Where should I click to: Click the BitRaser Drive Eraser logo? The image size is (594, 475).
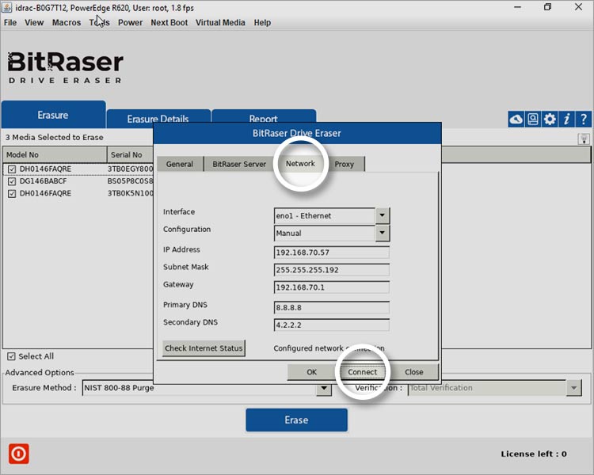click(65, 67)
